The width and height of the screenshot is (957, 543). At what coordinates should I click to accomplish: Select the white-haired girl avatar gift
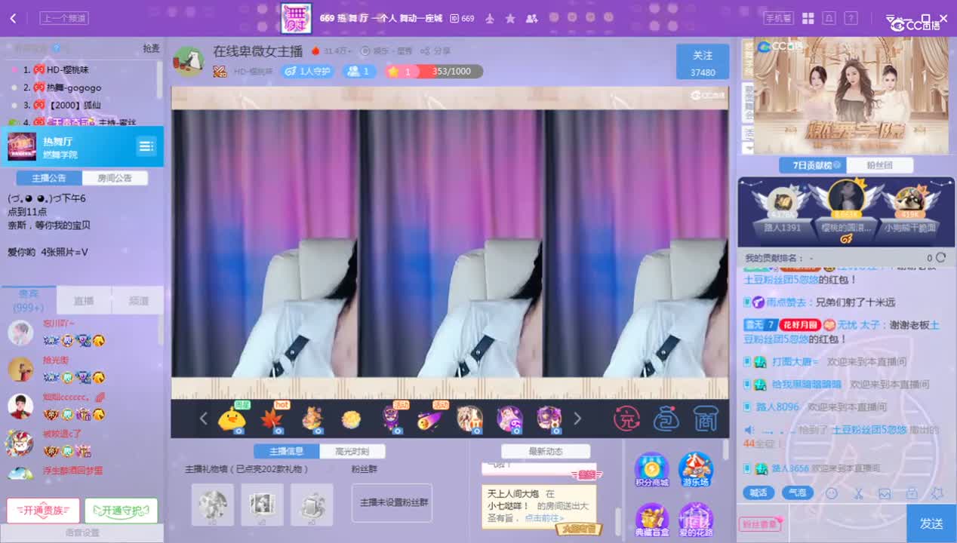click(470, 419)
